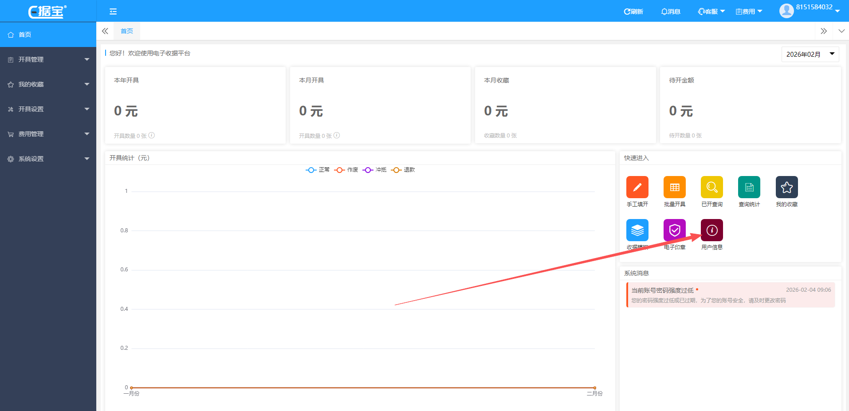This screenshot has height=411, width=849.
Task: Collapse the sidebar with the hamburger icon
Action: point(113,12)
